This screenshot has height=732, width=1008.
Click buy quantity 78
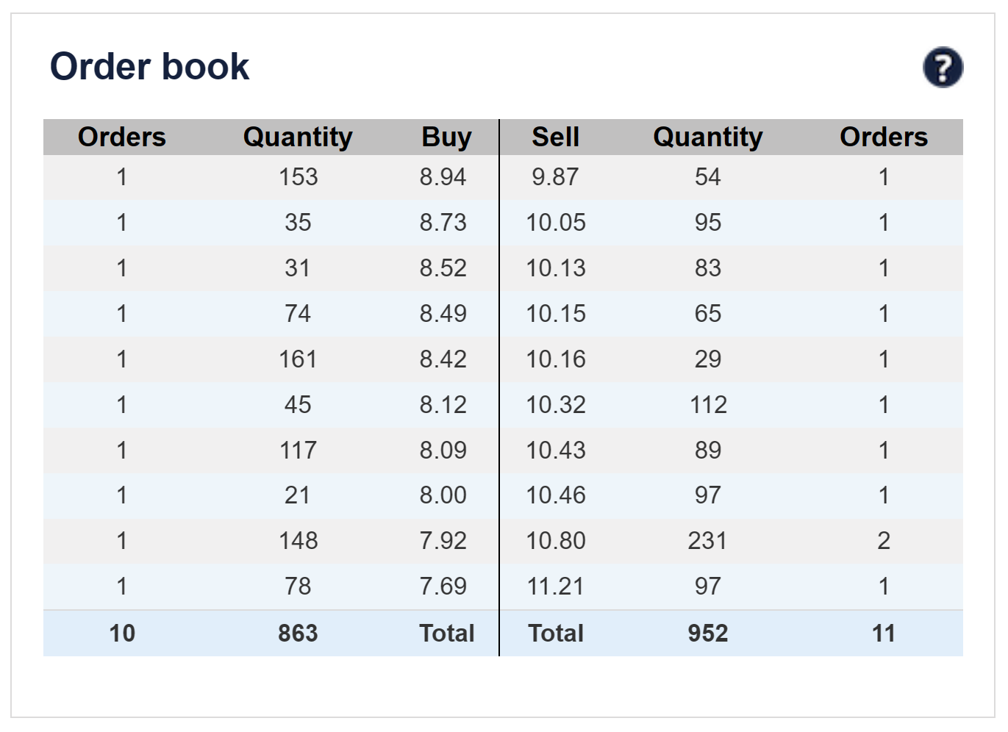point(298,586)
